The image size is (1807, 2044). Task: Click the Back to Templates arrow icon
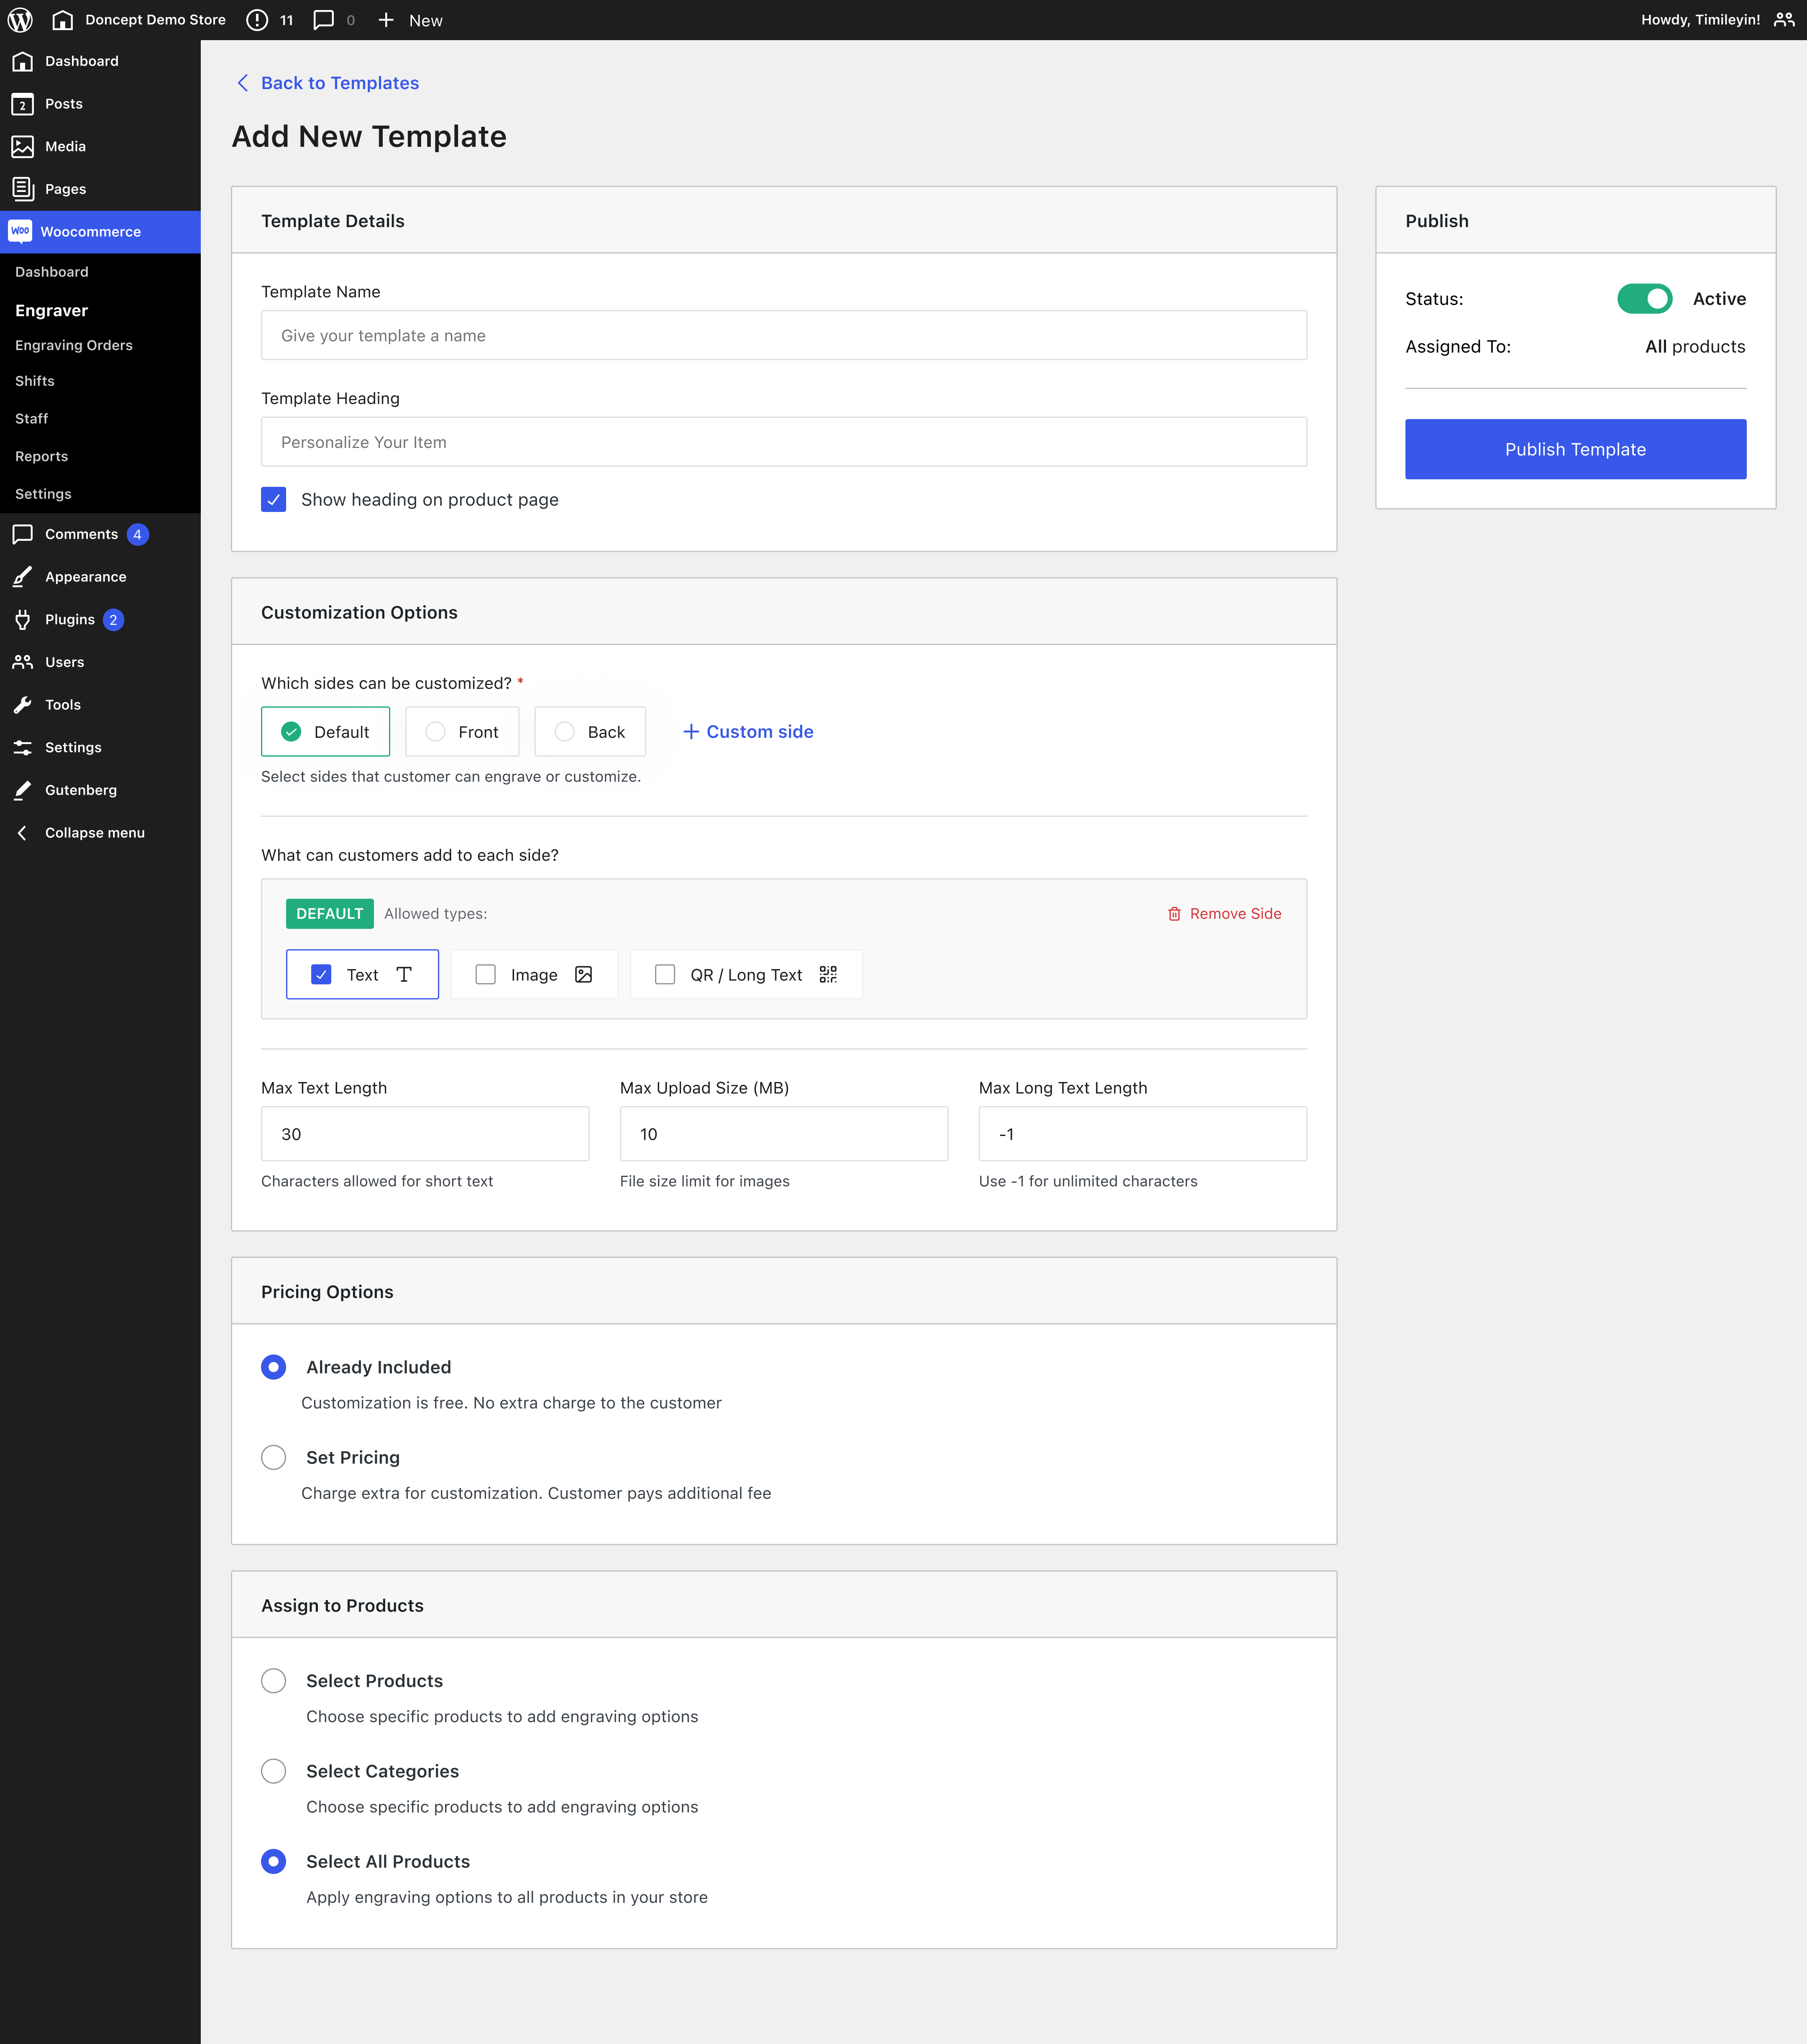pos(243,83)
